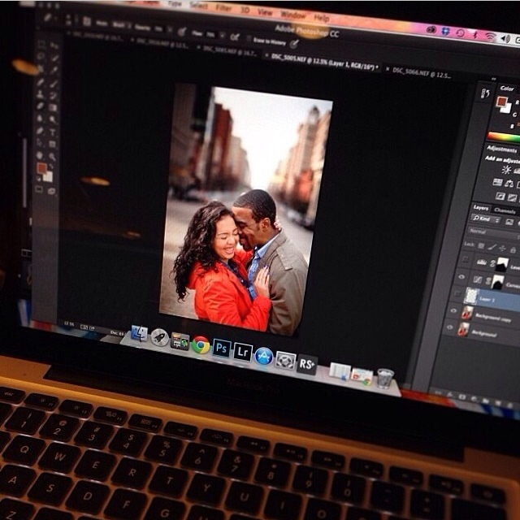Hide the Background layer
Viewport: 520px width, 520px height.
(449, 327)
